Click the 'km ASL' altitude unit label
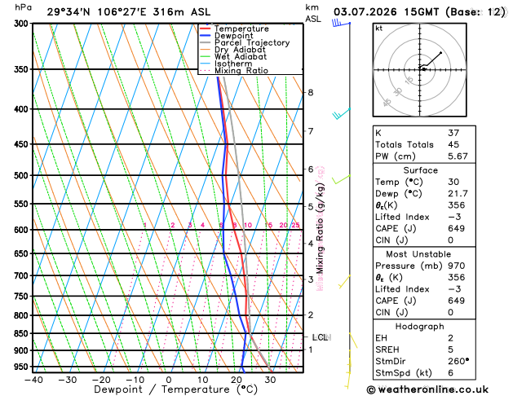513x396 pixels. pyautogui.click(x=312, y=13)
